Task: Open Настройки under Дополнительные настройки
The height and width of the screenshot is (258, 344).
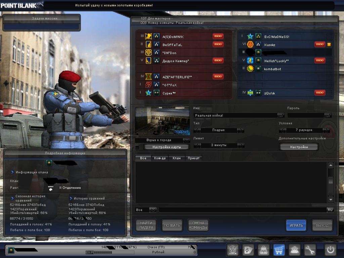Action: coord(299,147)
